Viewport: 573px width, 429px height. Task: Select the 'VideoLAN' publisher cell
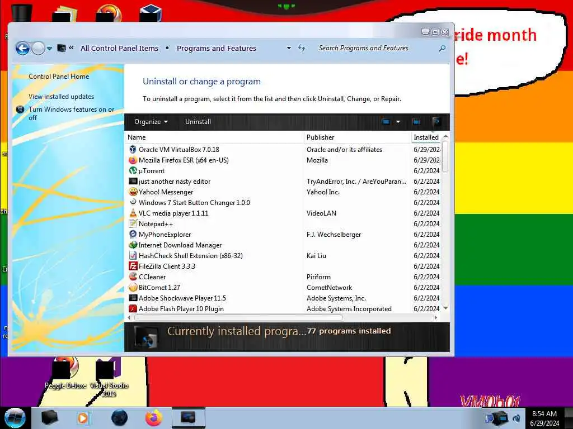[322, 213]
